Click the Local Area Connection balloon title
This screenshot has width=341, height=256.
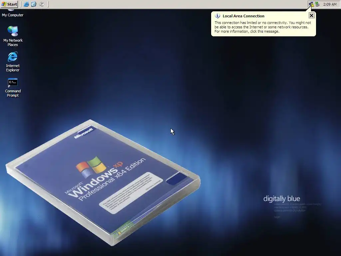pyautogui.click(x=243, y=16)
